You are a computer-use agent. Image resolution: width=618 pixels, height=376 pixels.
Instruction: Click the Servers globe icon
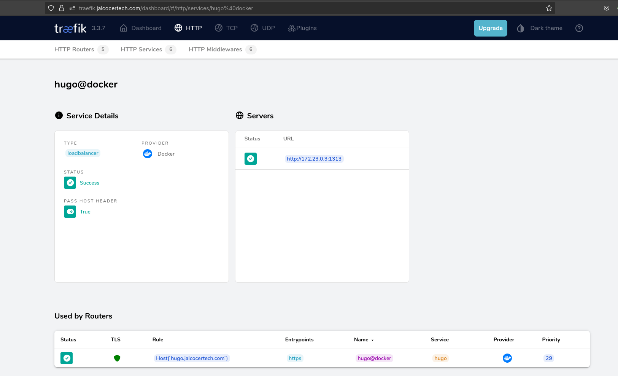point(240,115)
